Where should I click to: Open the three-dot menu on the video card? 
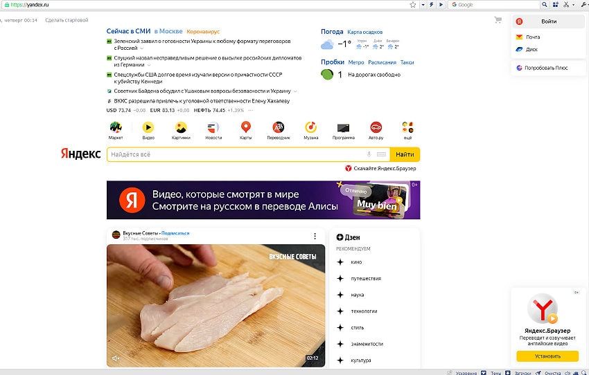pos(315,236)
